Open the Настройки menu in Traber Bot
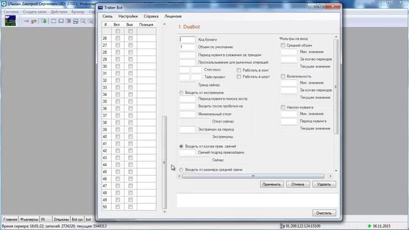The height and width of the screenshot is (230, 409). click(128, 16)
